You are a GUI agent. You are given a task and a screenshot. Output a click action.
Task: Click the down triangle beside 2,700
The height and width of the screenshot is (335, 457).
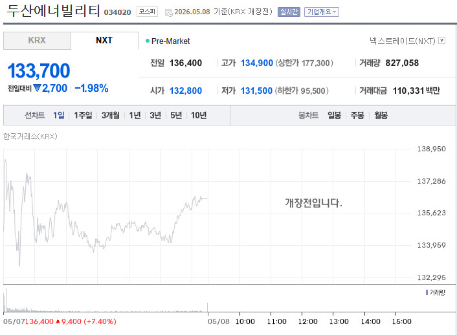pyautogui.click(x=37, y=88)
